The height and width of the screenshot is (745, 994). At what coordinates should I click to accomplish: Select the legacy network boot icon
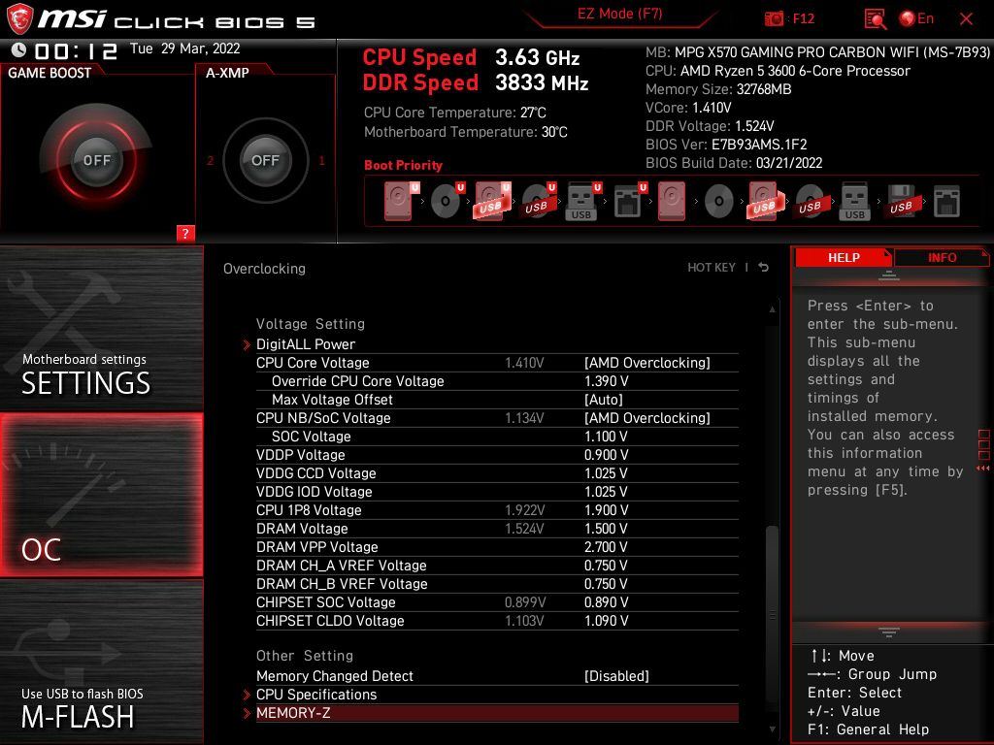tap(946, 202)
